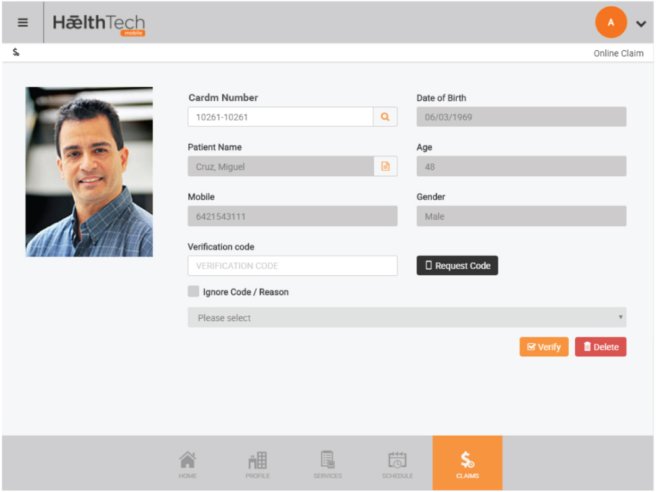Expand the Please select reason dropdown
The image size is (656, 492).
[407, 317]
